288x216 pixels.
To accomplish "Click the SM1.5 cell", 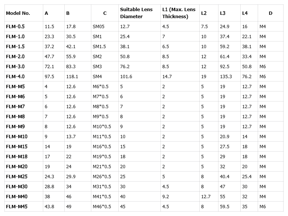I will pyautogui.click(x=99, y=47).
